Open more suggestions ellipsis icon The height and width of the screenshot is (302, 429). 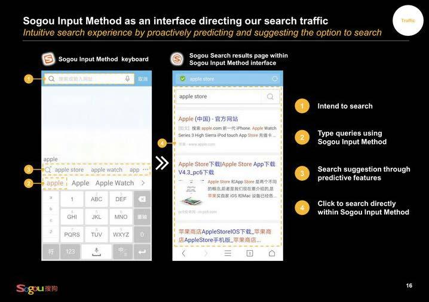pyautogui.click(x=146, y=170)
